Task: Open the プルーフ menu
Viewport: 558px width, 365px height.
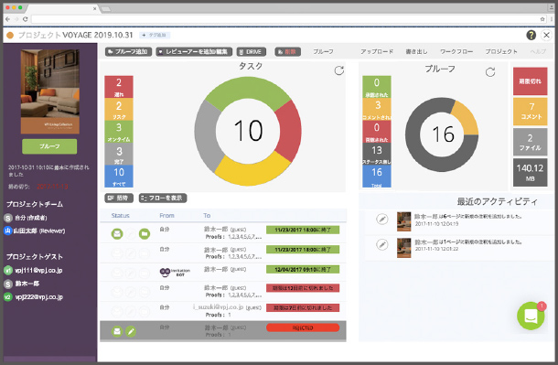Action: 323,52
